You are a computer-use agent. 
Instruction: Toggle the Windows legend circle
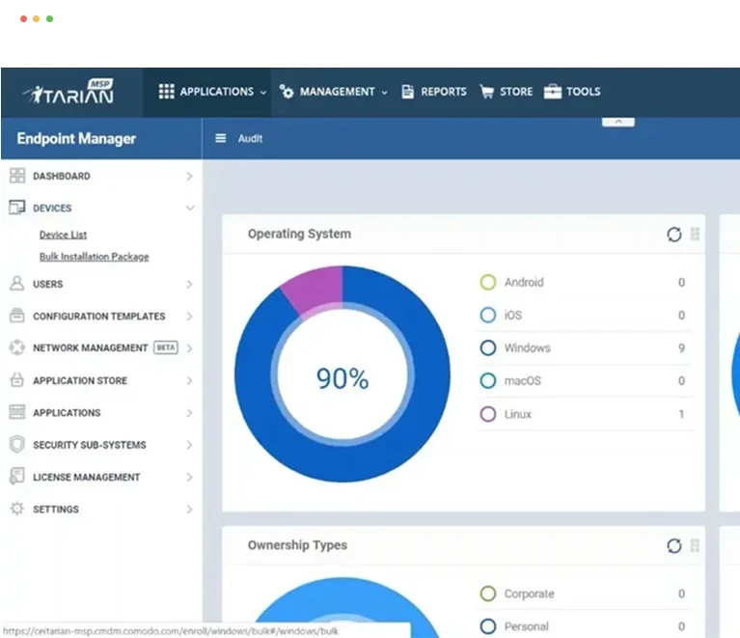point(488,348)
